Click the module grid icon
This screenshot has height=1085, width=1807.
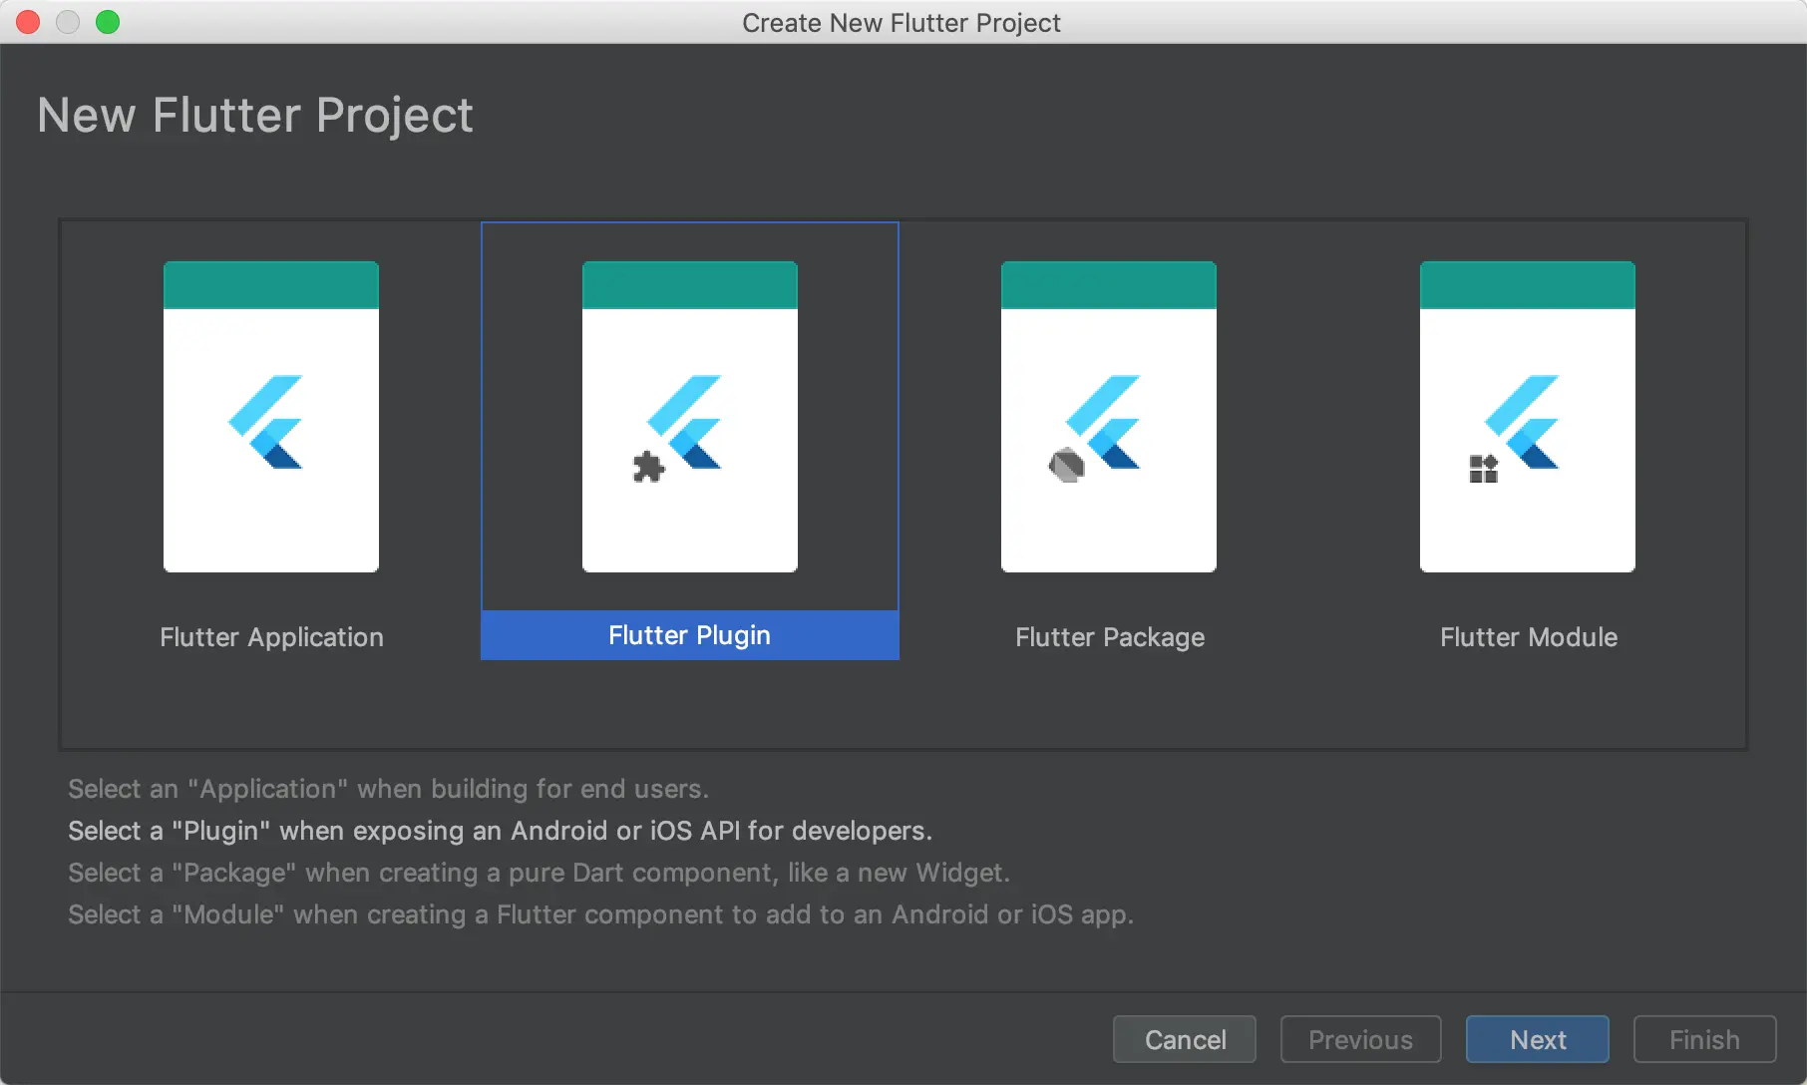[1483, 468]
